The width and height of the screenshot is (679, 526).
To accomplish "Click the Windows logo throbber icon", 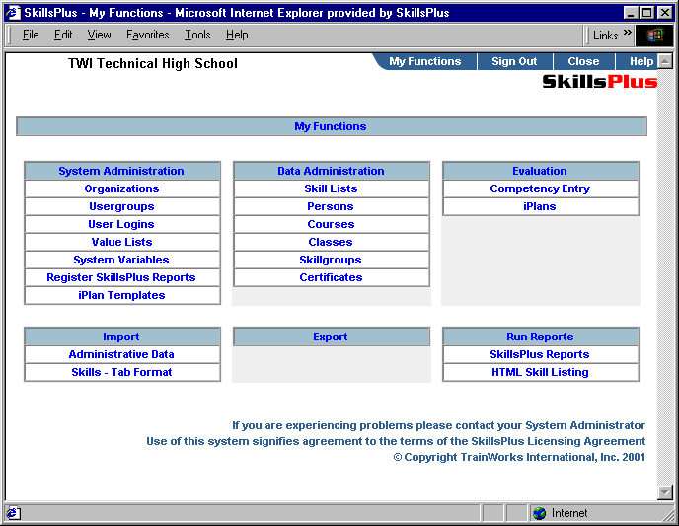I will (654, 36).
